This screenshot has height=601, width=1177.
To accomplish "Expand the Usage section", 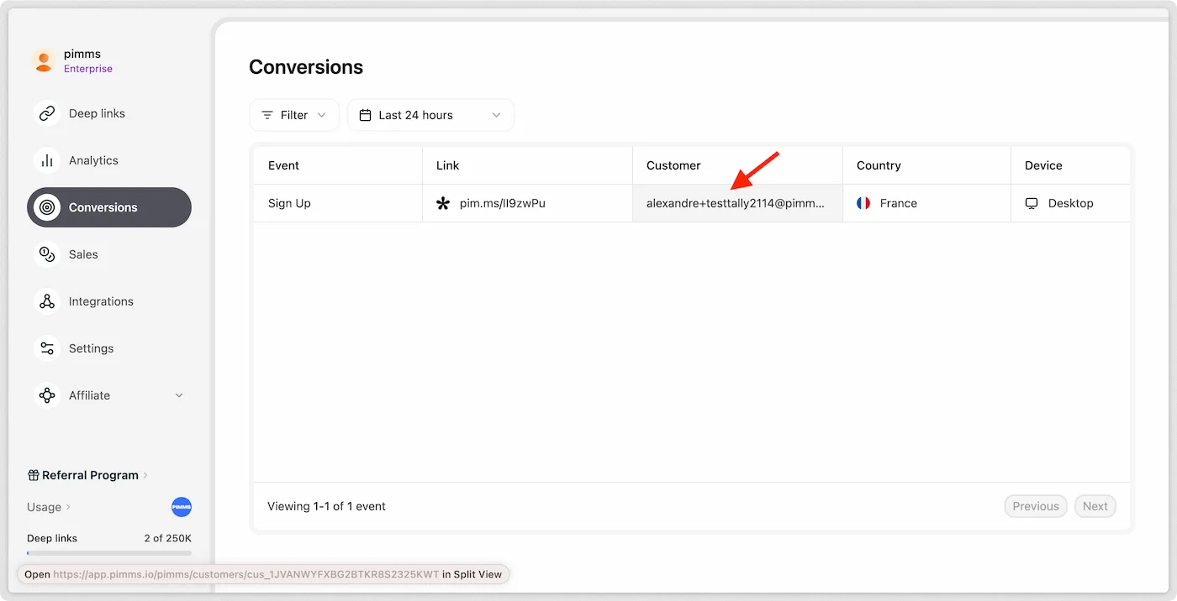I will (x=49, y=507).
